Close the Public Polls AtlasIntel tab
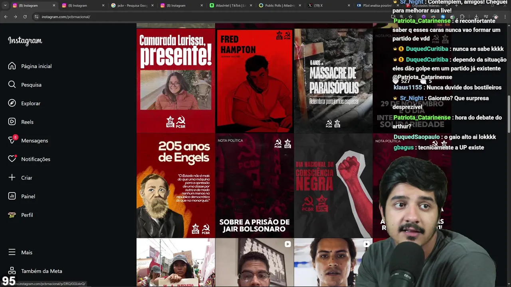Screen dimensions: 511x287 point(300,6)
